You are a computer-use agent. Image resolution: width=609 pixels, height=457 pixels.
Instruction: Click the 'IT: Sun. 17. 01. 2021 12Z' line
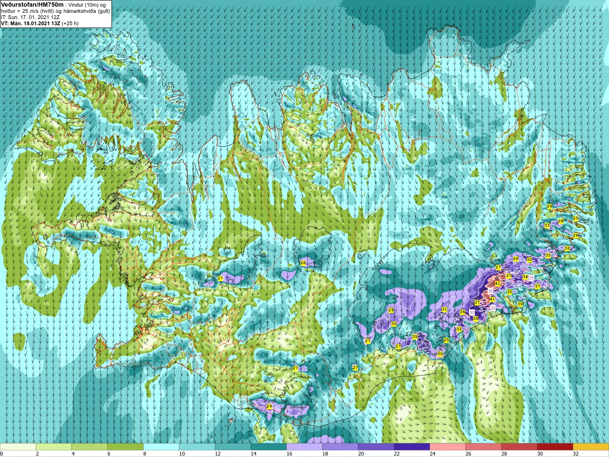pyautogui.click(x=31, y=17)
